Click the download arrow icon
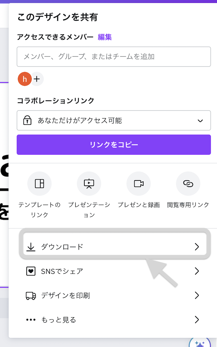Image resolution: width=217 pixels, height=347 pixels. [x=31, y=247]
